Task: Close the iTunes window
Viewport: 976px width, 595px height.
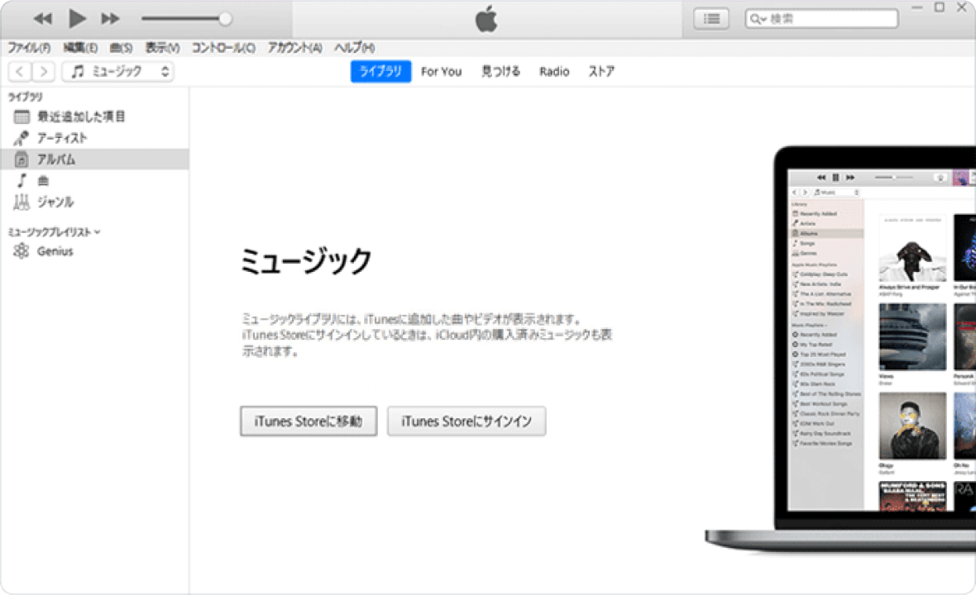Action: pyautogui.click(x=962, y=7)
